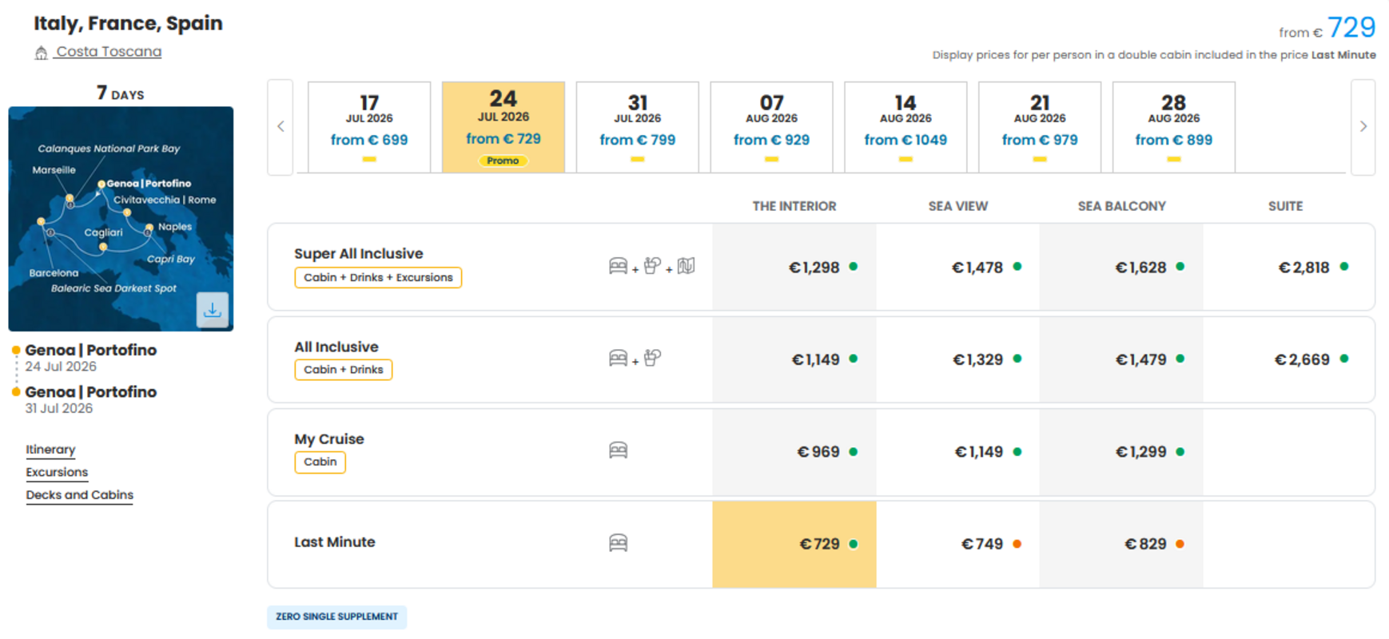Download the itinerary map image

point(213,310)
